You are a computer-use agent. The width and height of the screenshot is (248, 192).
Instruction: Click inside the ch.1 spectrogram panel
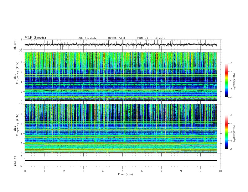pyautogui.click(x=121, y=77)
